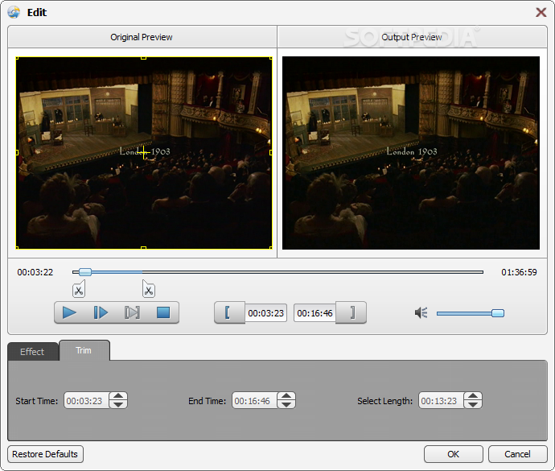This screenshot has width=555, height=471.
Task: Click the start-point time box beside left bracket
Action: pyautogui.click(x=265, y=313)
